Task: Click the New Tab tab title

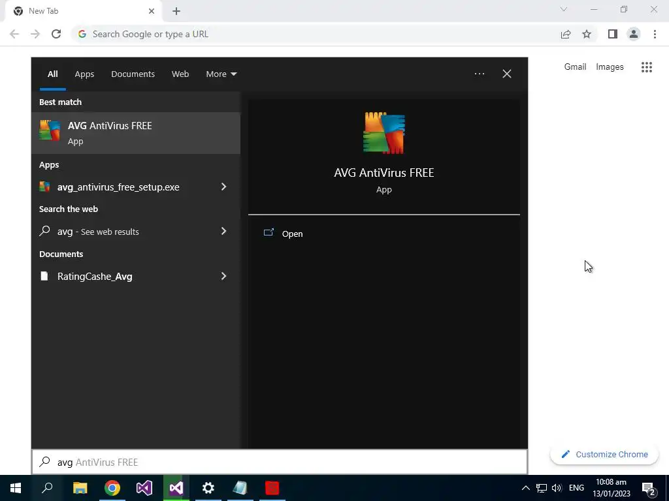Action: (44, 11)
